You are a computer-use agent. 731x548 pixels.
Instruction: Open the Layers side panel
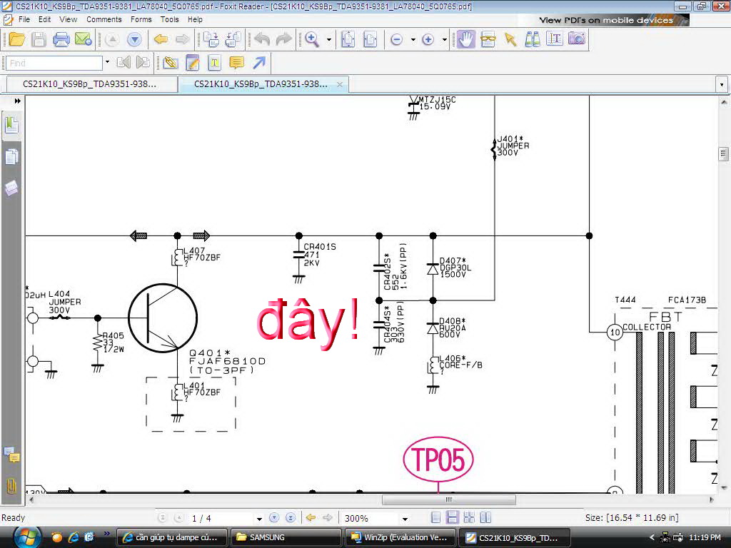click(11, 188)
